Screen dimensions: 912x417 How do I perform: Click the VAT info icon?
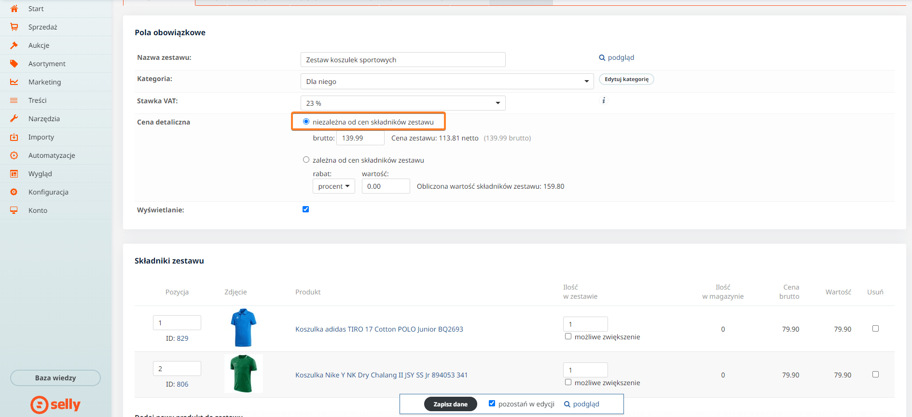[603, 100]
